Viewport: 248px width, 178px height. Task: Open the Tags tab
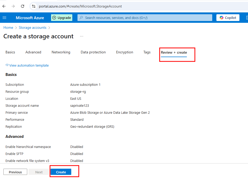[x=147, y=52]
